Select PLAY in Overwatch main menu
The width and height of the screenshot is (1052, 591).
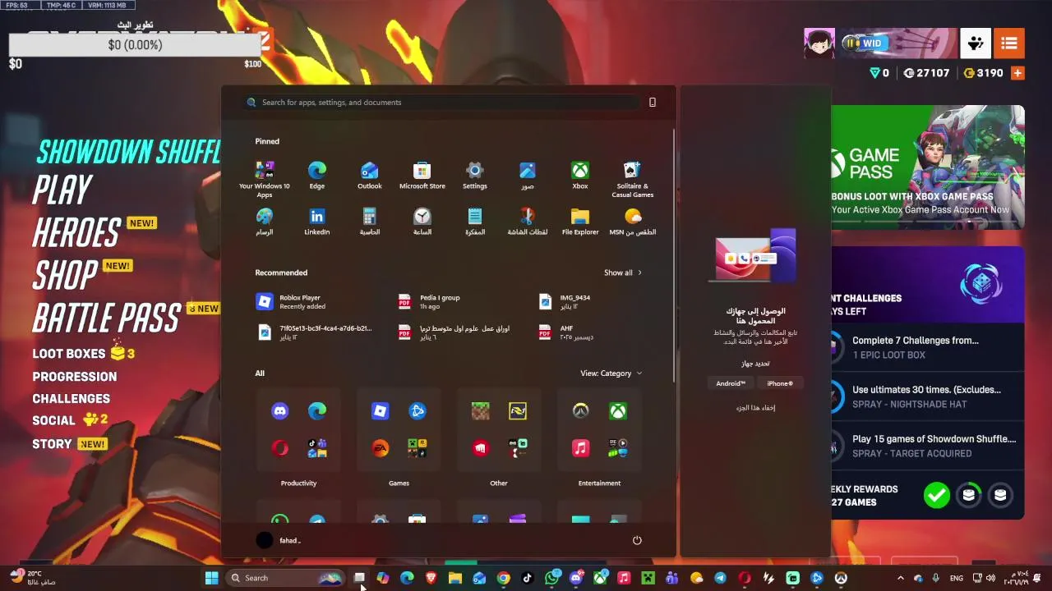coord(62,190)
